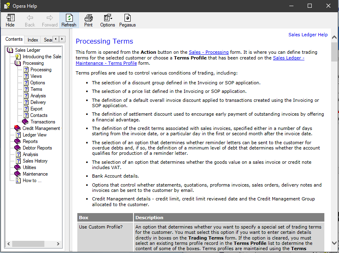The height and width of the screenshot is (253, 339).
Task: Open the Options toolbar menu
Action: [x=107, y=20]
